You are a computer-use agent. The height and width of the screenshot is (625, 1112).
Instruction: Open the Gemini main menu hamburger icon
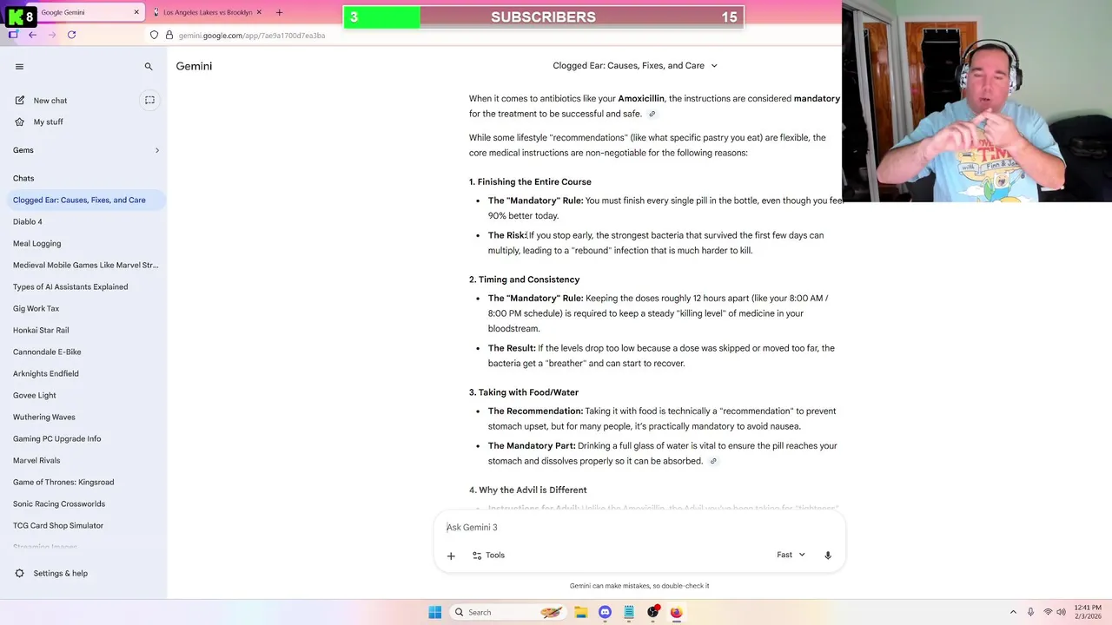[19, 66]
